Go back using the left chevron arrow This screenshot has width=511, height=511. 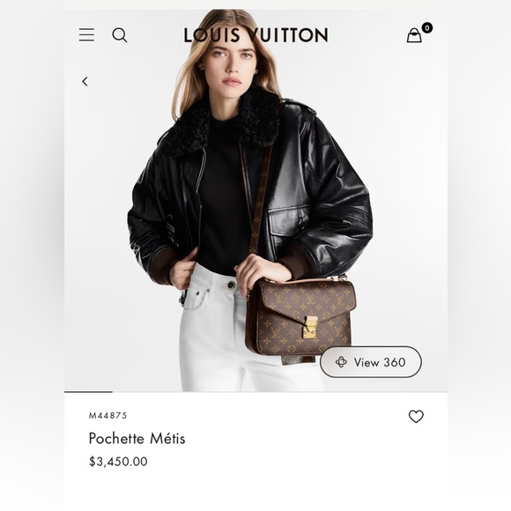click(85, 81)
